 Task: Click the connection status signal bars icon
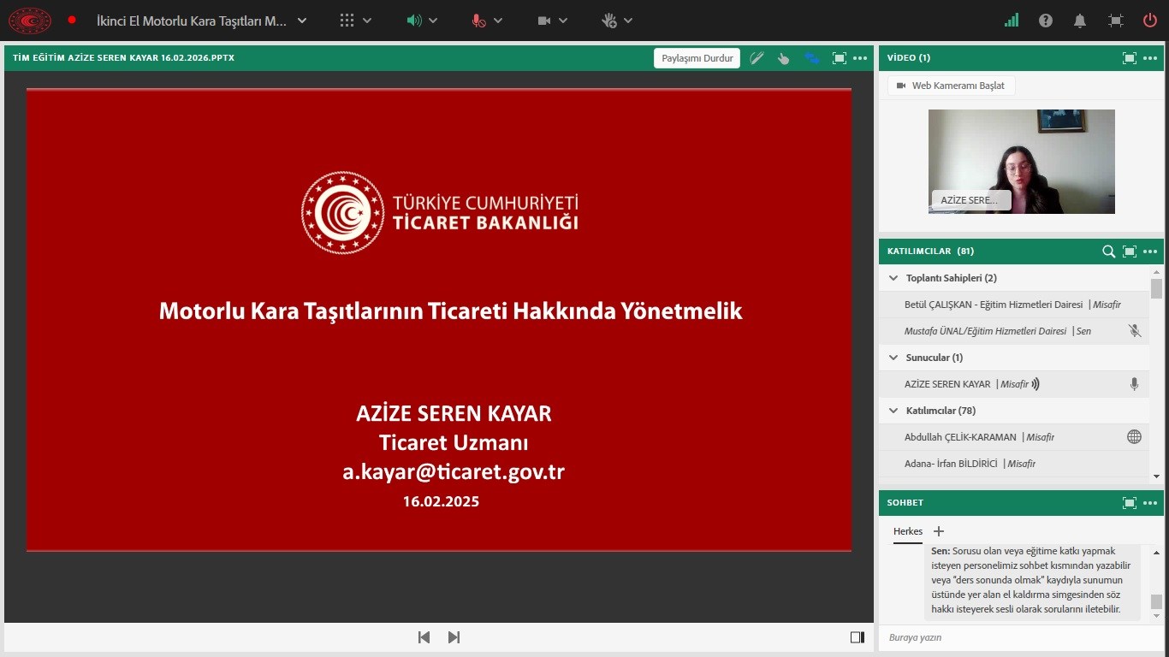[x=1012, y=21]
